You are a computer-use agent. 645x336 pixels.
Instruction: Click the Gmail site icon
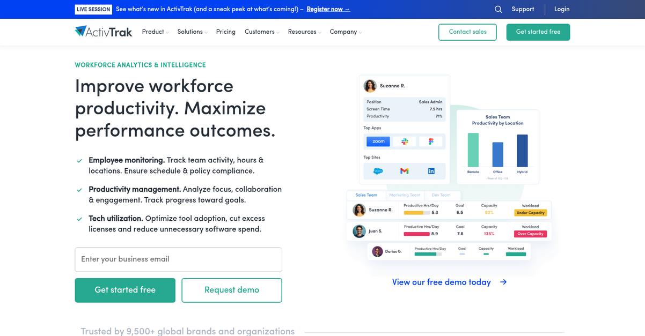coord(405,171)
